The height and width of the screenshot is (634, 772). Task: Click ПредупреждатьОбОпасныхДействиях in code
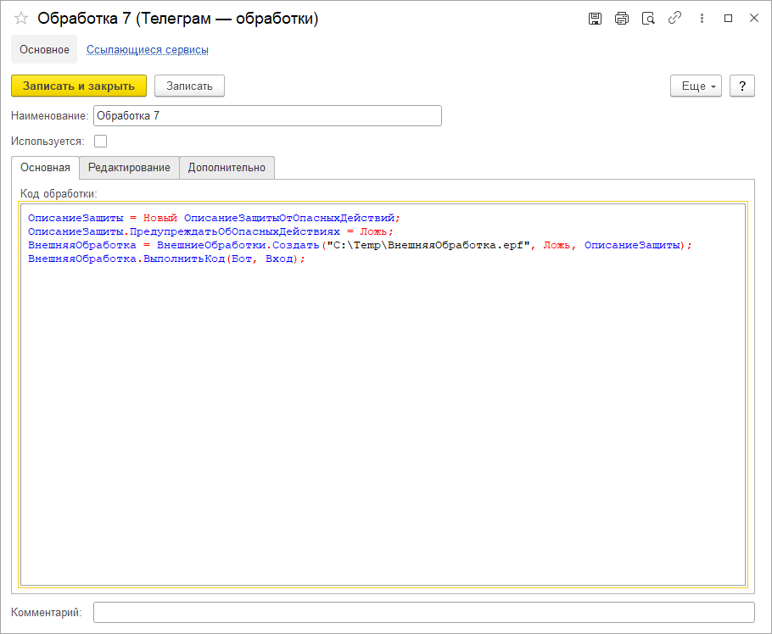point(235,231)
